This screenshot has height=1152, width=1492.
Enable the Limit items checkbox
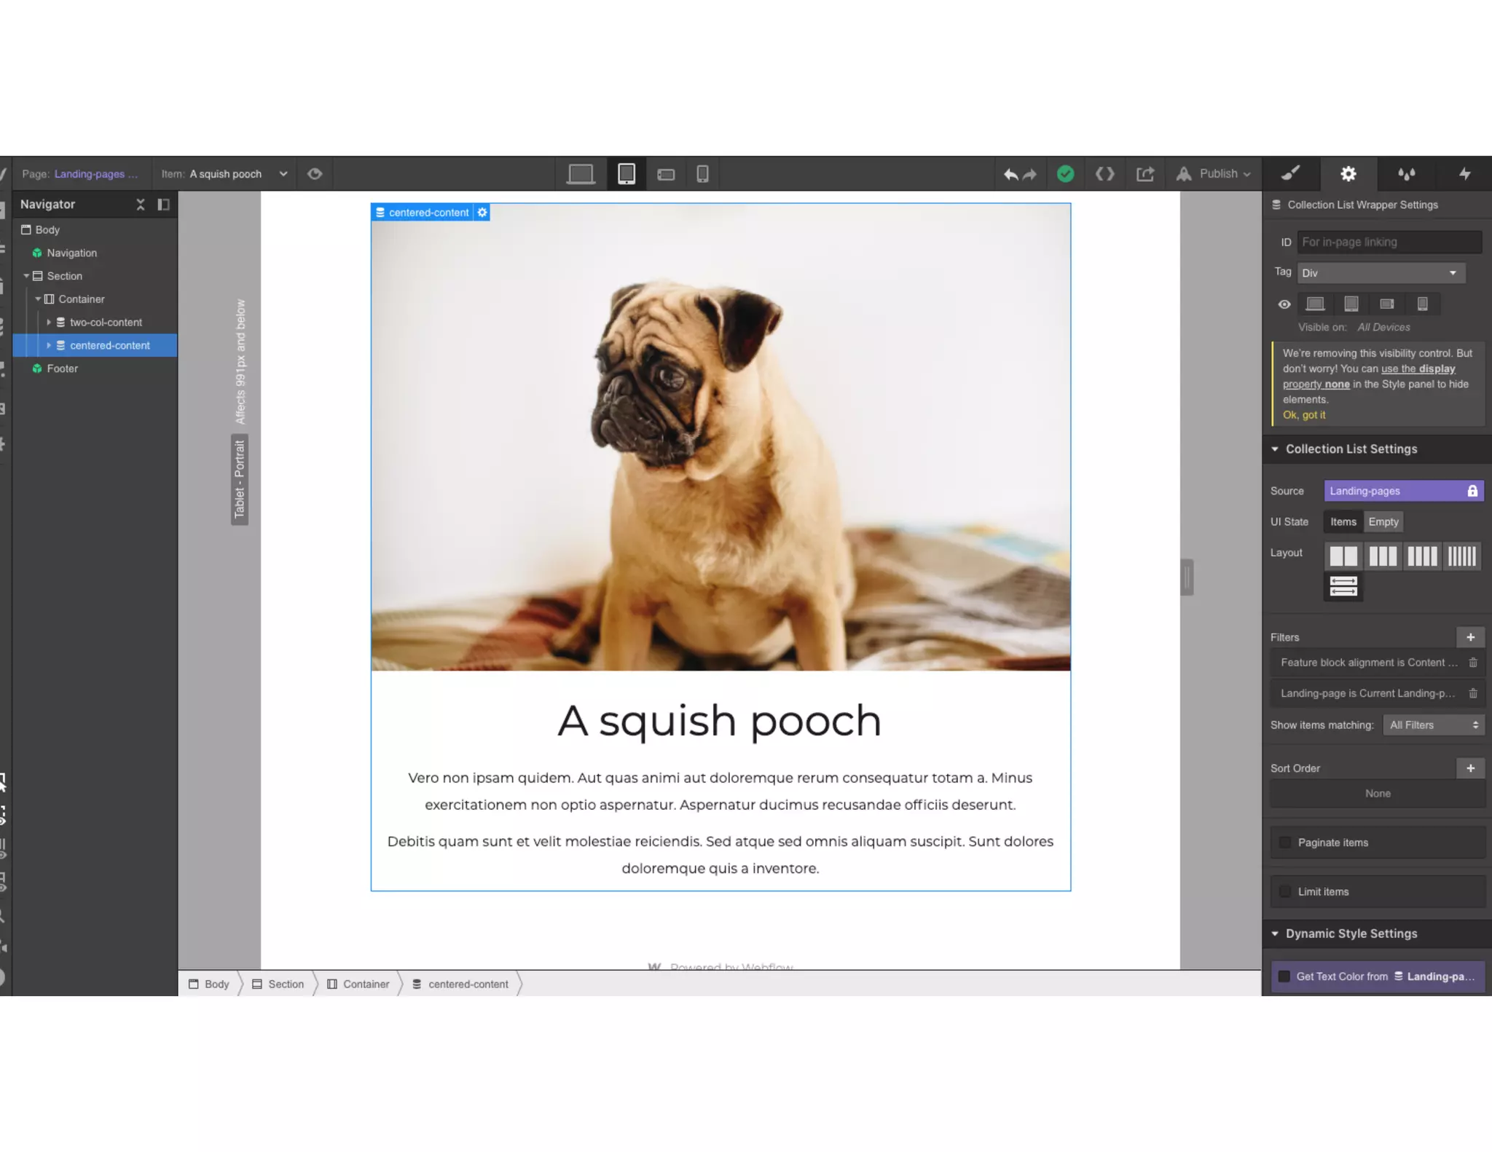click(1285, 891)
